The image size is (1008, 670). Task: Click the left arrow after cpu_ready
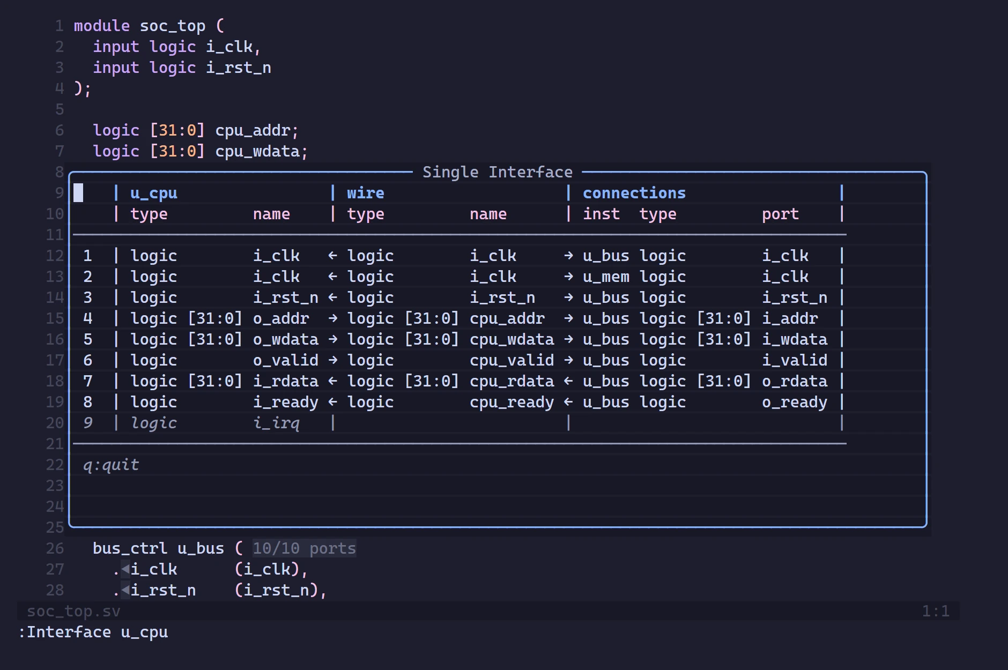[568, 402]
